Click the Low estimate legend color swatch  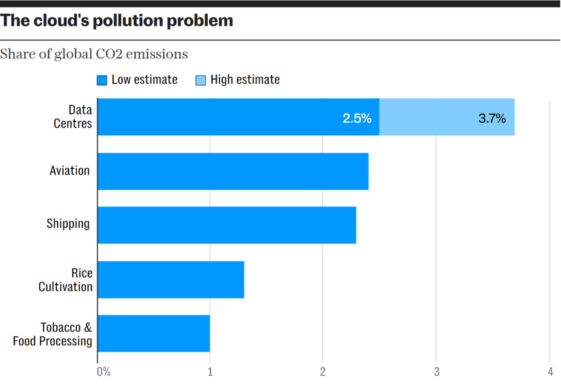coord(102,80)
